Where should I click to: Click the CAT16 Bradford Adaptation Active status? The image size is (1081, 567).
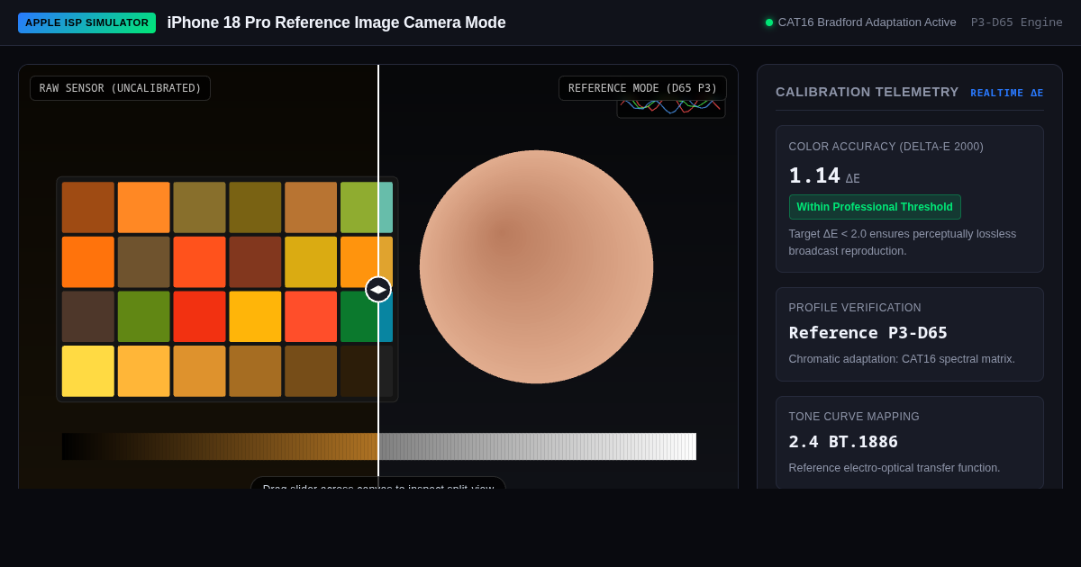[x=860, y=22]
